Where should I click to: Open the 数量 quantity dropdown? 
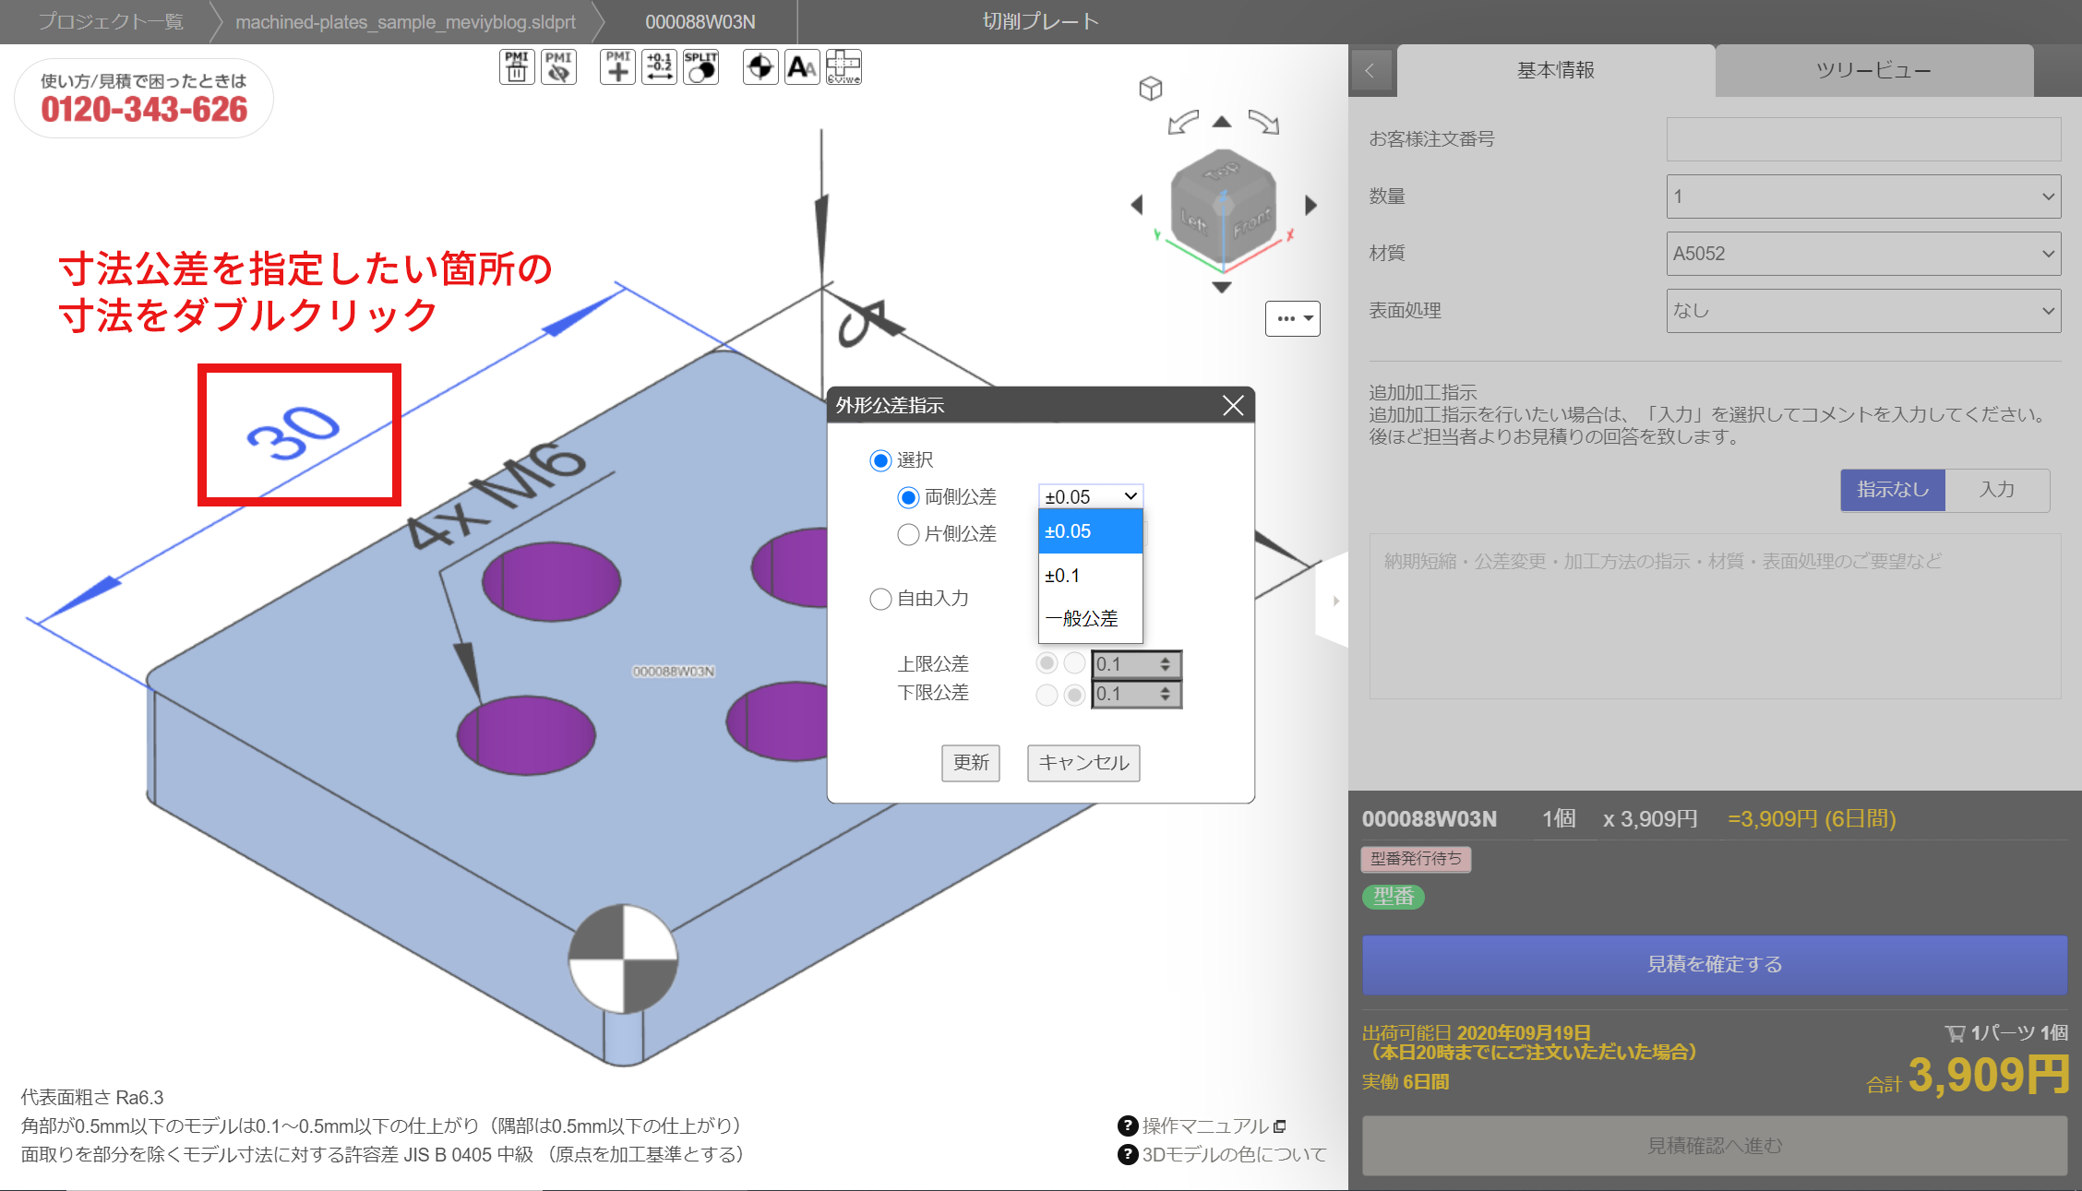coord(1863,197)
